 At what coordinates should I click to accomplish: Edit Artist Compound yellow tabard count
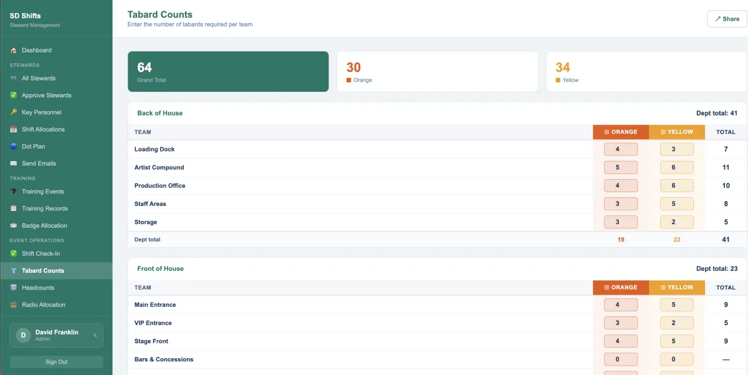[676, 167]
